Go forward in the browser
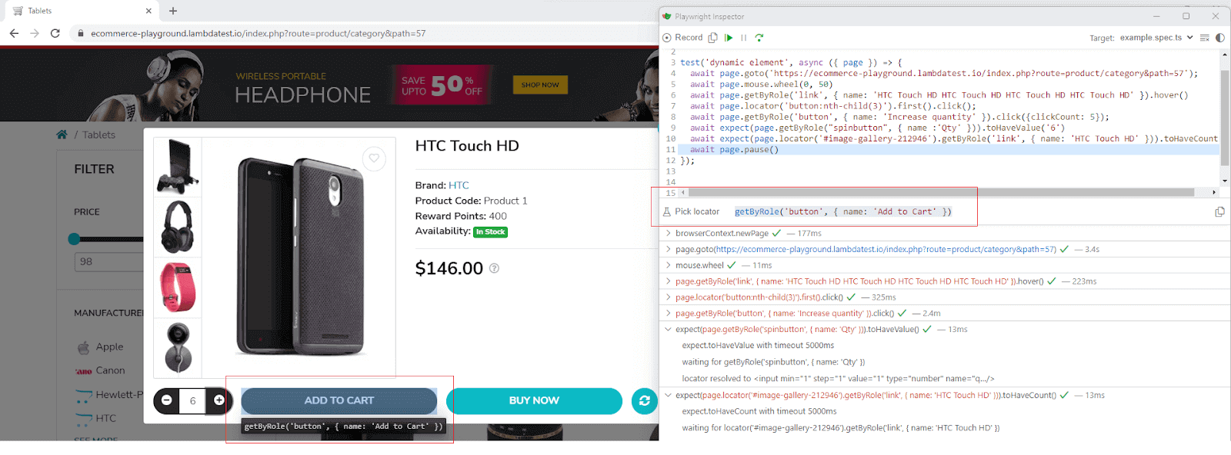Viewport: 1231px width, 455px height. click(x=35, y=33)
